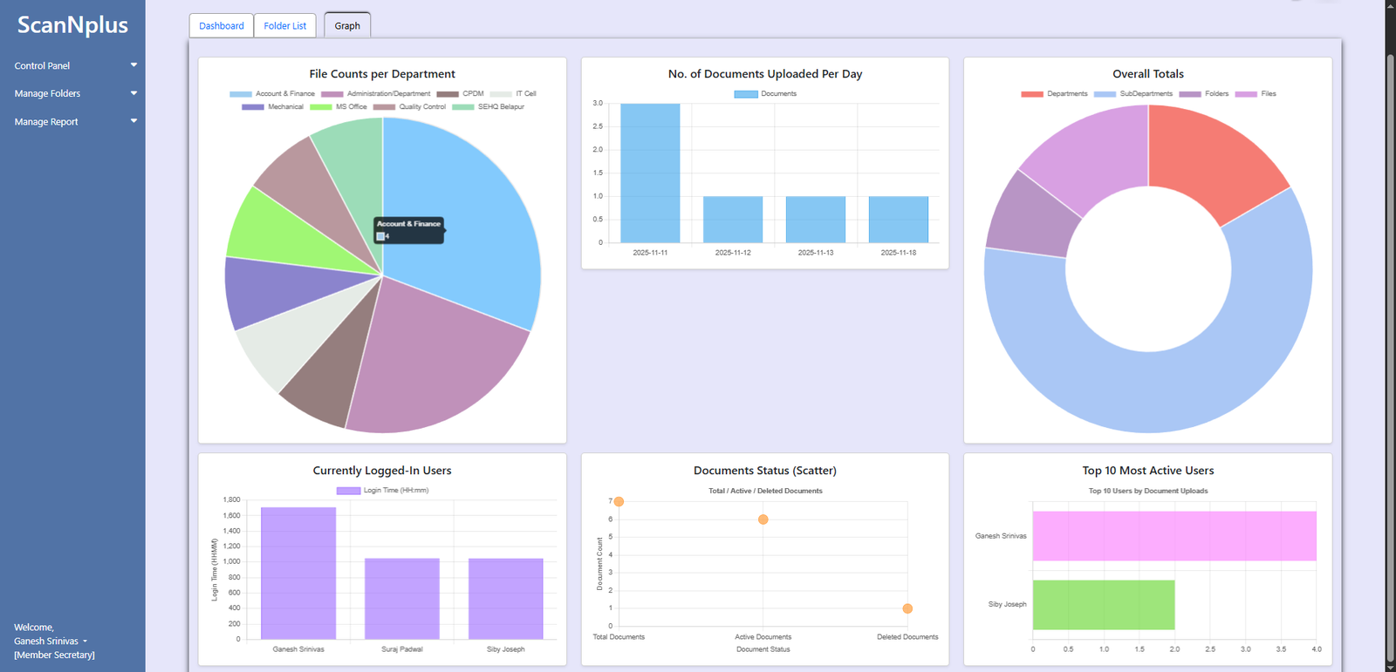Click the 2025-11-11 documents bar
The height and width of the screenshot is (672, 1396).
coord(650,173)
